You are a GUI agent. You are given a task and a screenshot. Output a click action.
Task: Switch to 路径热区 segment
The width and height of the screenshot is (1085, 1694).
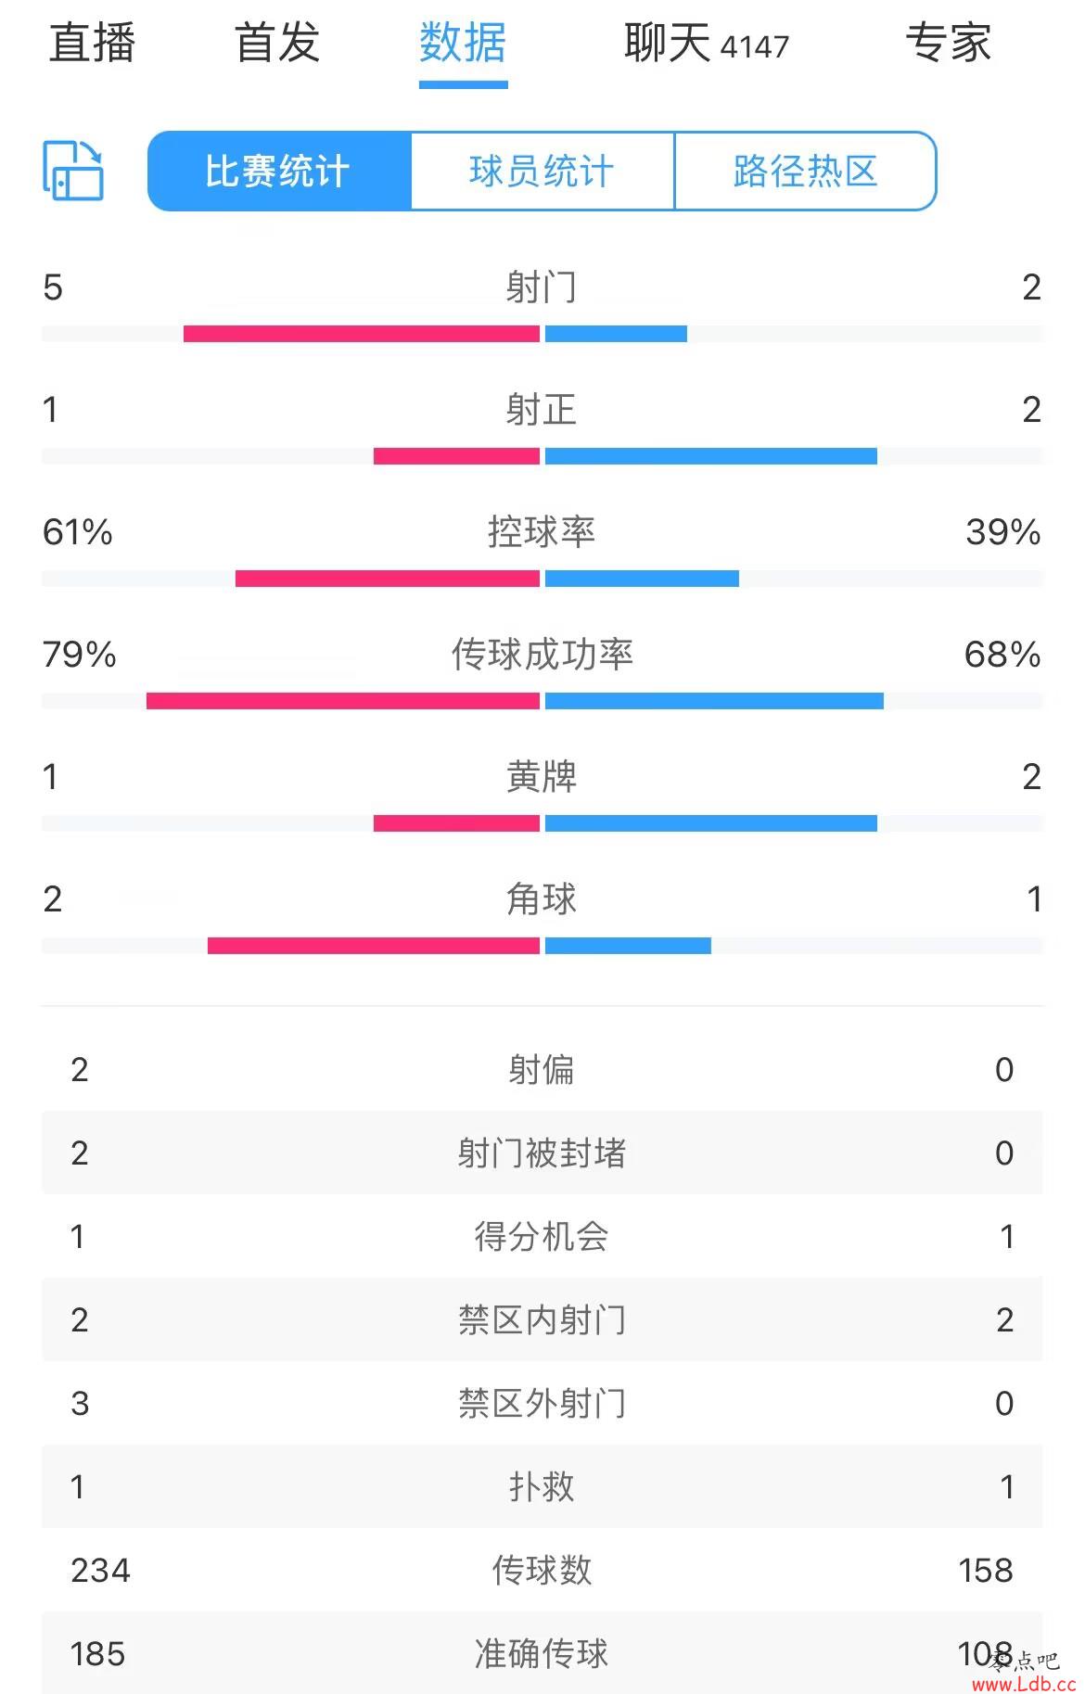click(805, 172)
